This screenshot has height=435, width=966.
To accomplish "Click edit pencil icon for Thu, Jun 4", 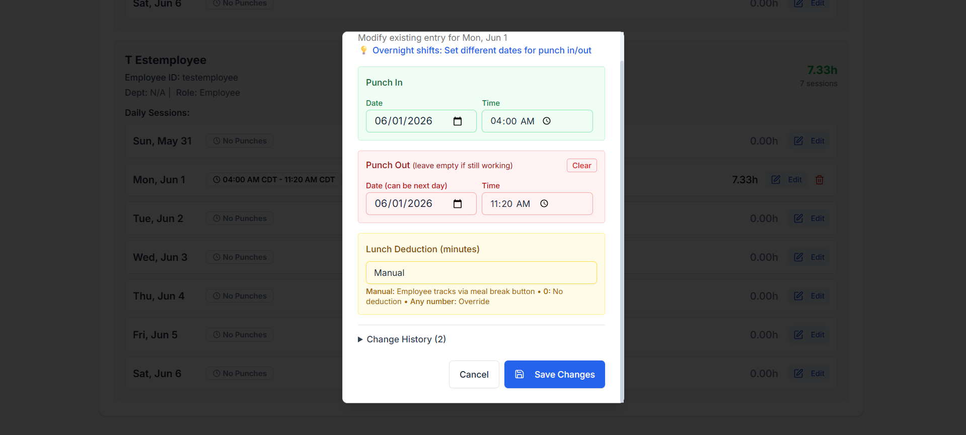I will (798, 296).
